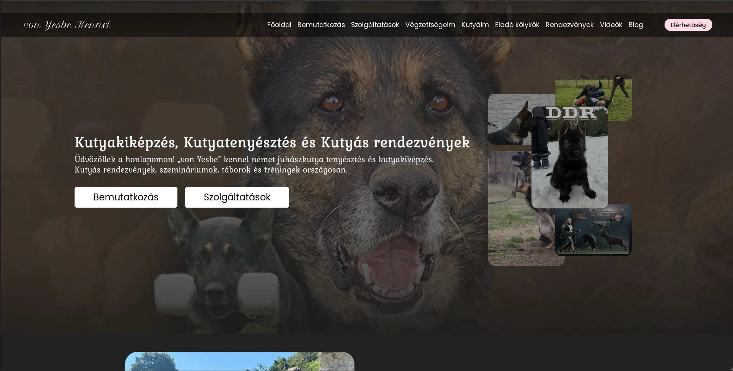The image size is (733, 371).
Task: Select Bemutatkozás in the top navigation menu
Action: click(x=321, y=25)
